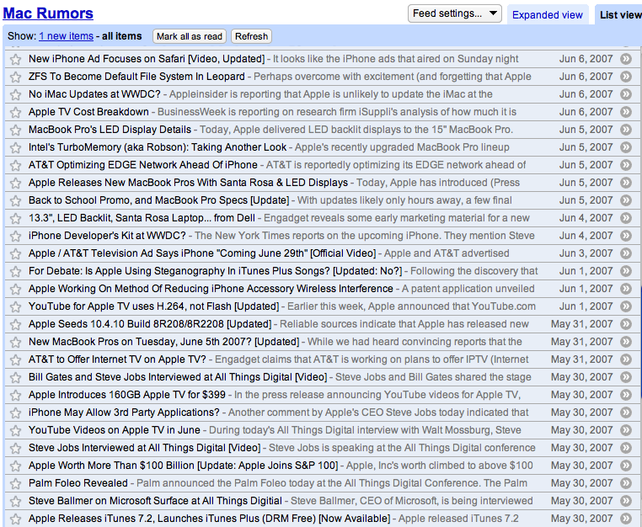
Task: Expand 'Apple Releases New MacBook Pros With Santa Rosa' headline
Action: (188, 183)
